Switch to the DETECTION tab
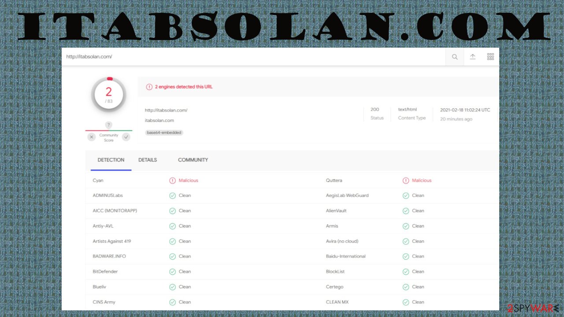 coord(111,160)
